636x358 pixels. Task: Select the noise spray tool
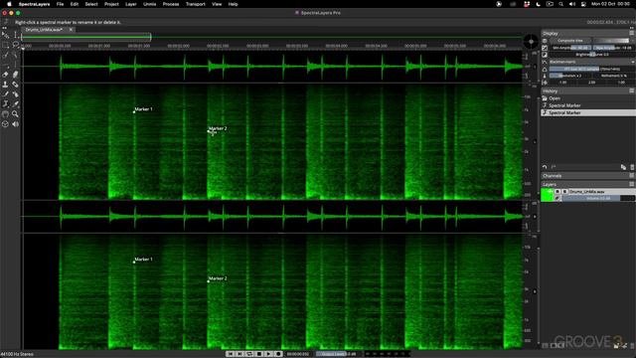coord(16,94)
